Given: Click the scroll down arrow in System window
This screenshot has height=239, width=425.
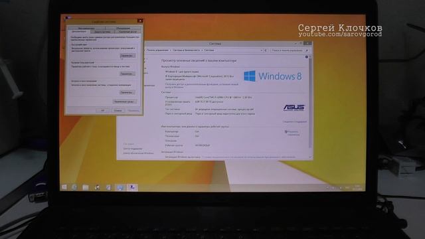Looking at the screenshot, I should [x=310, y=157].
